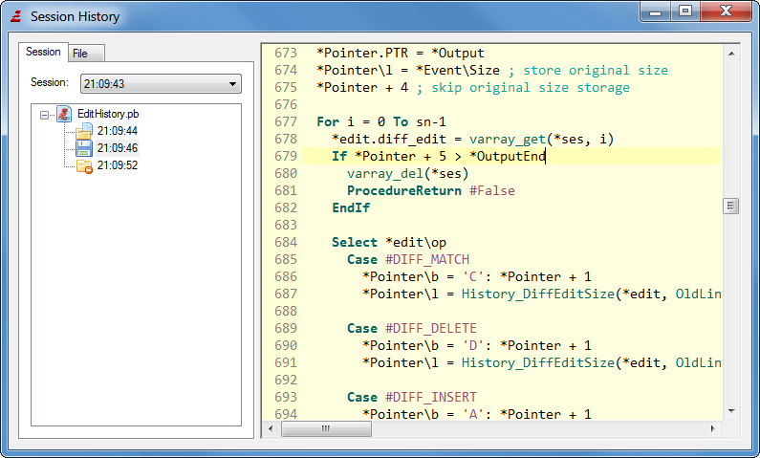Click the file-opened icon beside 21:09:44
This screenshot has width=760, height=458.
(83, 131)
